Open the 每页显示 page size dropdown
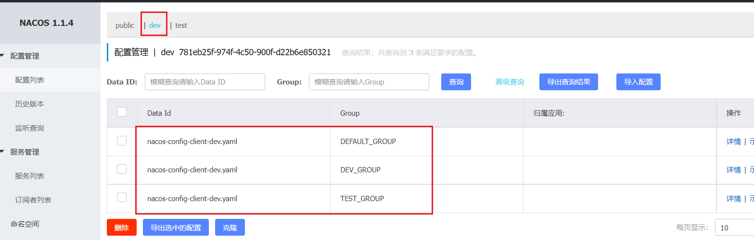Image resolution: width=754 pixels, height=240 pixels. pos(734,228)
